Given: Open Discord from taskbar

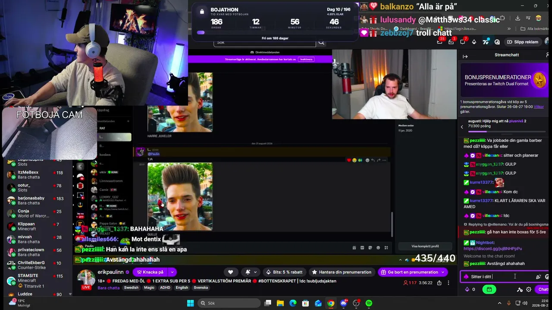Looking at the screenshot, I should (343, 303).
